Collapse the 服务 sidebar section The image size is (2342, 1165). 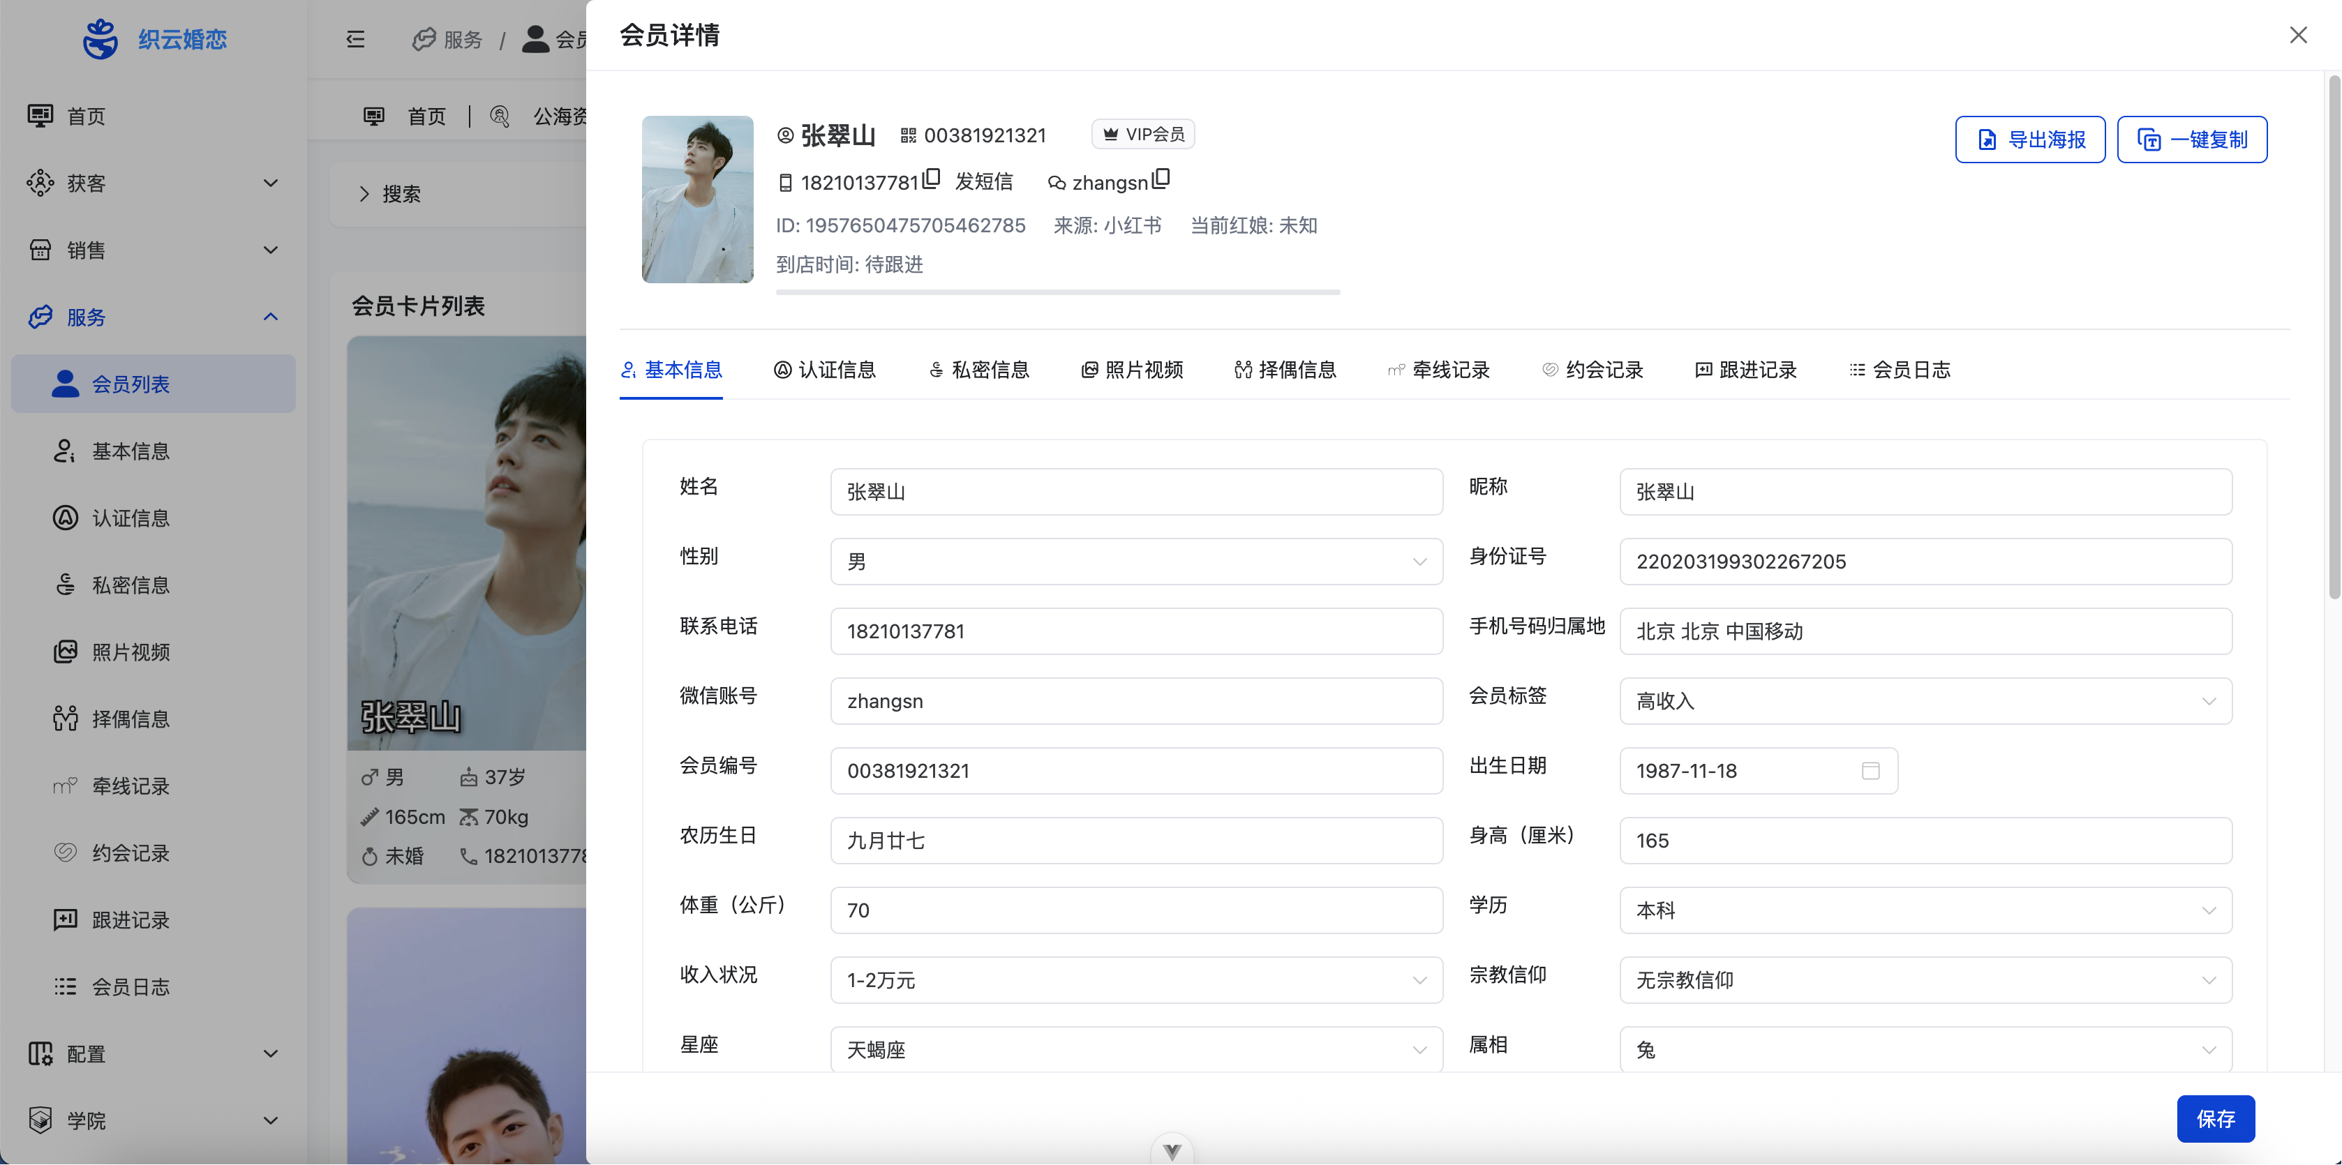point(153,317)
